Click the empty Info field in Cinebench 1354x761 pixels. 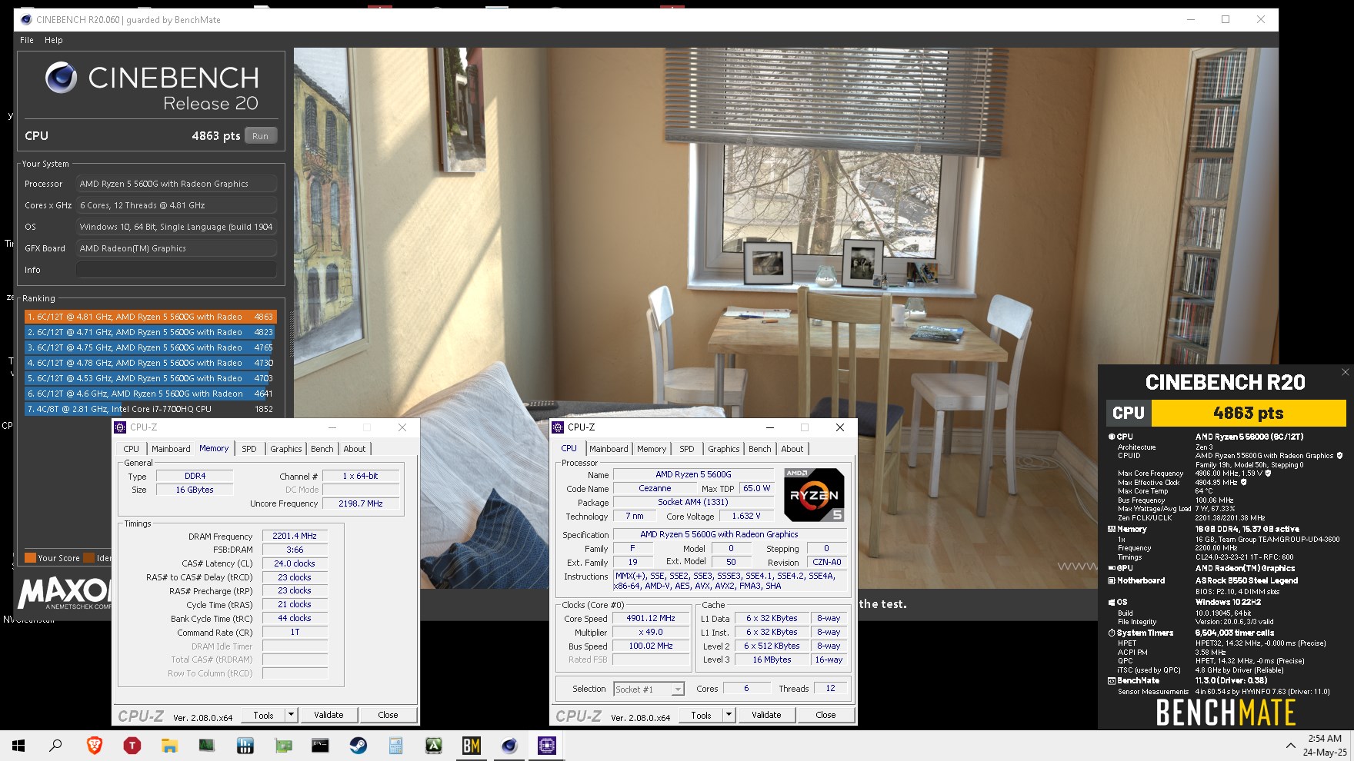click(176, 270)
